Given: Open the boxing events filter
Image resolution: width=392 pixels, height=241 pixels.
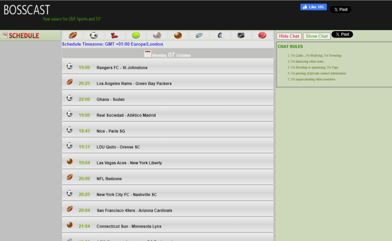Looking at the screenshot, I should (114, 35).
